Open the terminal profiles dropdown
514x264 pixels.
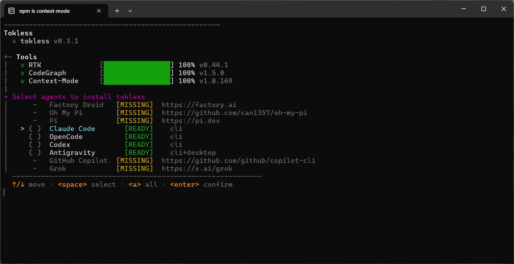click(130, 11)
